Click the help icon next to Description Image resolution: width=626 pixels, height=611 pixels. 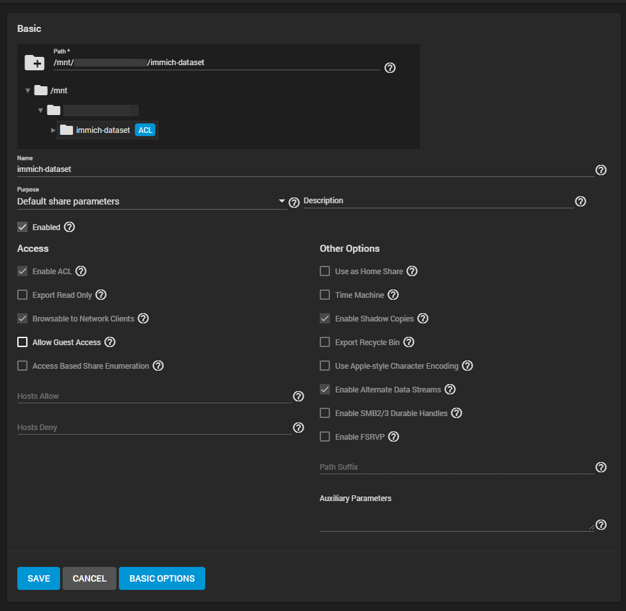pos(581,201)
